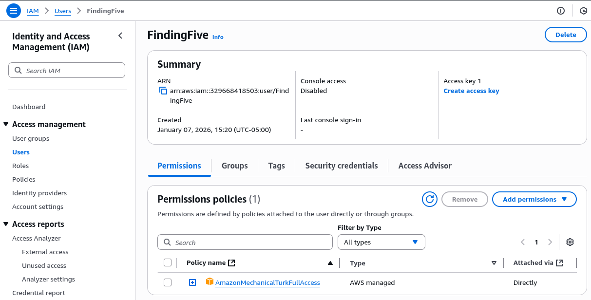
Task: Collapse the IAM side navigation panel
Action: pos(120,36)
